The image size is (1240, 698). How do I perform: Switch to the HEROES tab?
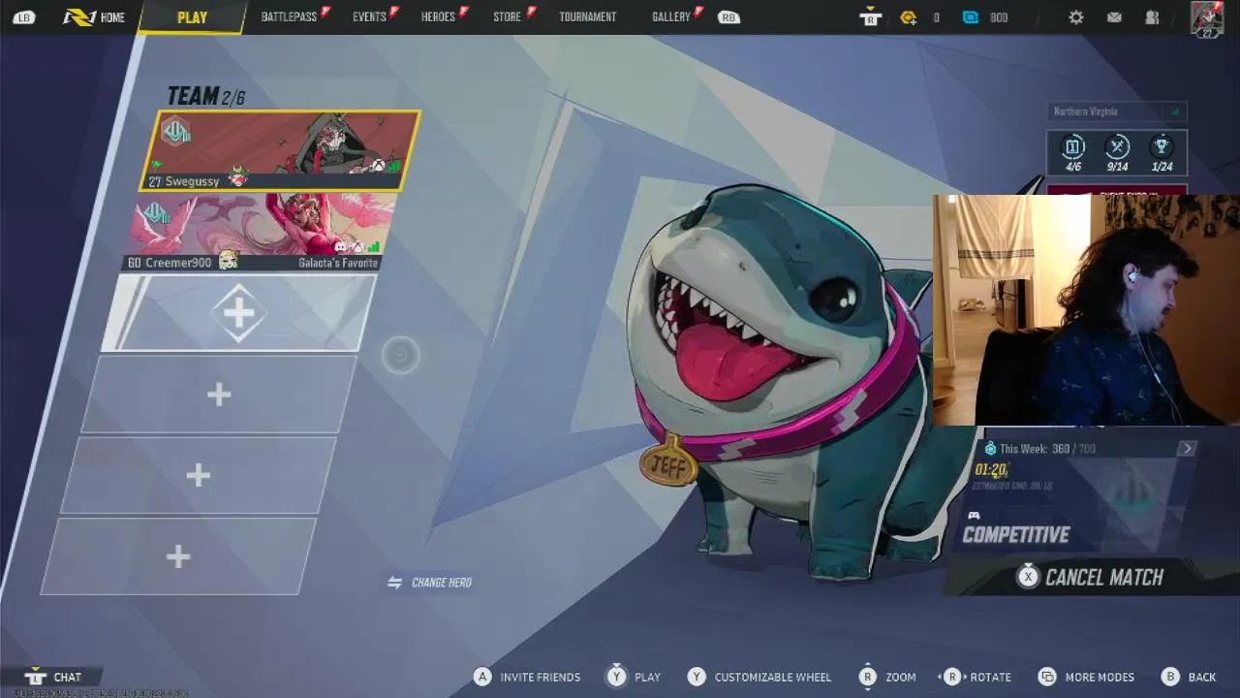pyautogui.click(x=438, y=17)
